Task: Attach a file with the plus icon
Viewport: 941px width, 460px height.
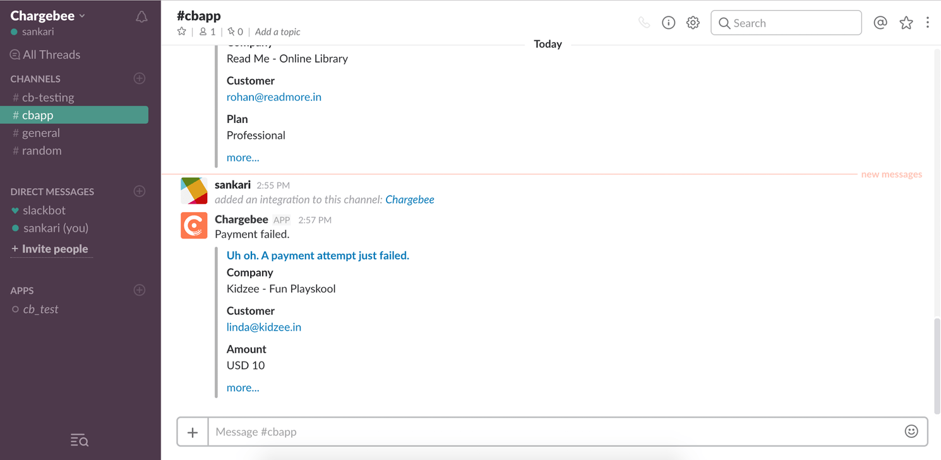Action: point(193,431)
